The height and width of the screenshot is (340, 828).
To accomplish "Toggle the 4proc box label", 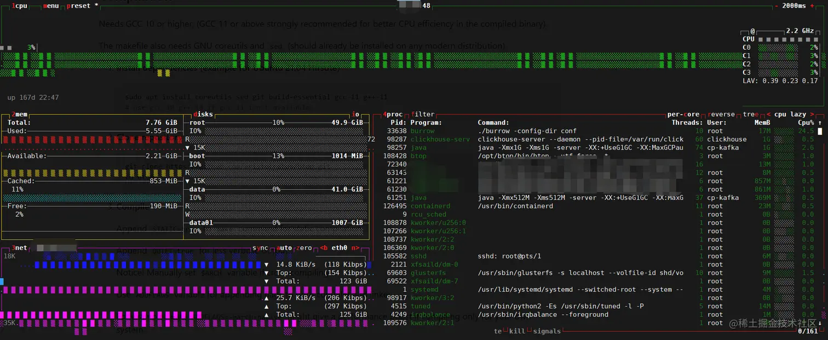I will pyautogui.click(x=393, y=114).
